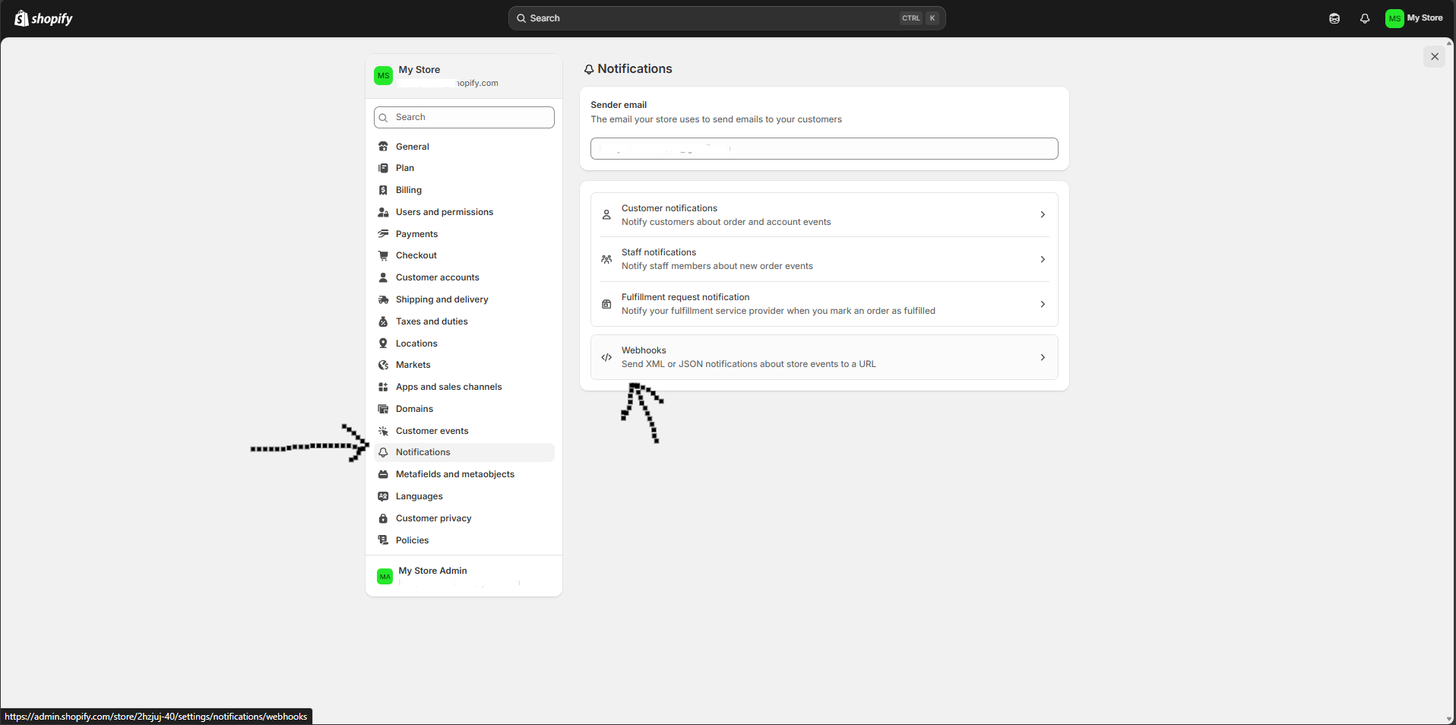1456x725 pixels.
Task: Close the settings panel with X
Action: pyautogui.click(x=1435, y=56)
